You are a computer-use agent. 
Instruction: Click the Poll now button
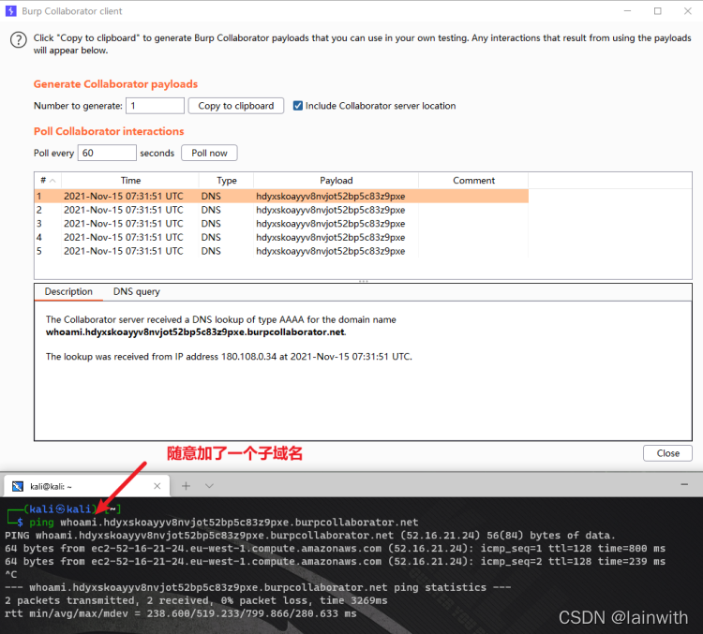209,153
